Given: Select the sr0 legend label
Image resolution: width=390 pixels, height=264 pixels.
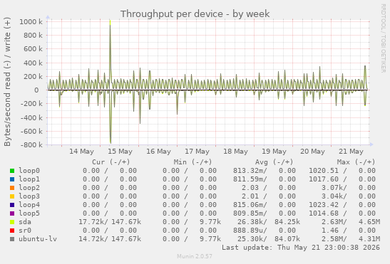Looking at the screenshot, I should (x=25, y=231).
